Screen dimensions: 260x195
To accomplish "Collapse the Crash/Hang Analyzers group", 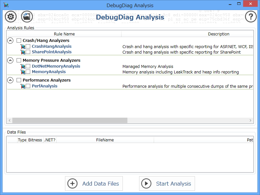I will click(x=10, y=40).
